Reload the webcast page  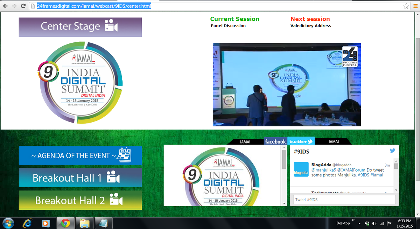23,6
